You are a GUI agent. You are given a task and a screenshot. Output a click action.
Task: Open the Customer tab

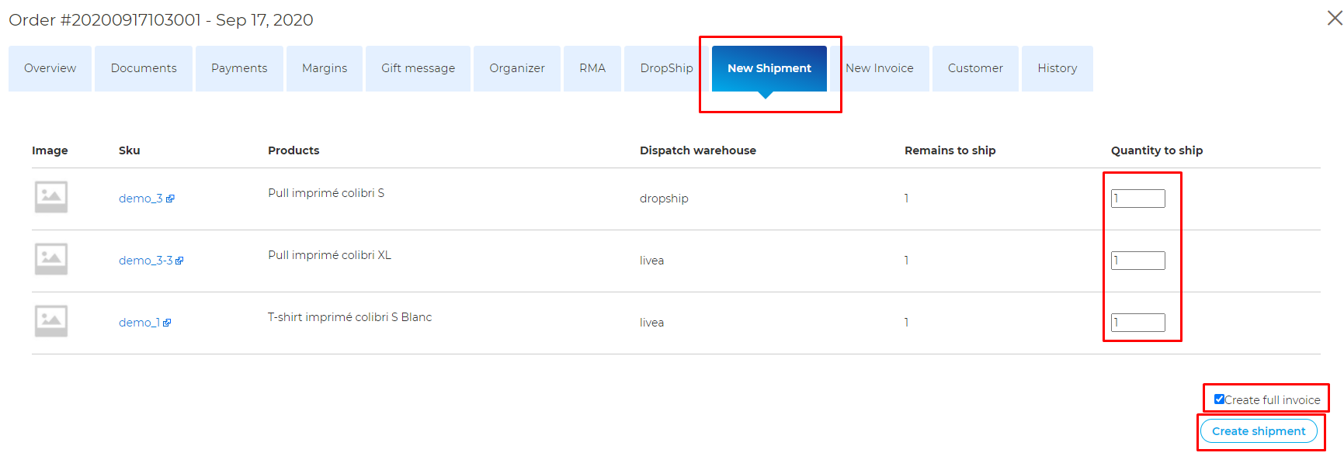[975, 68]
